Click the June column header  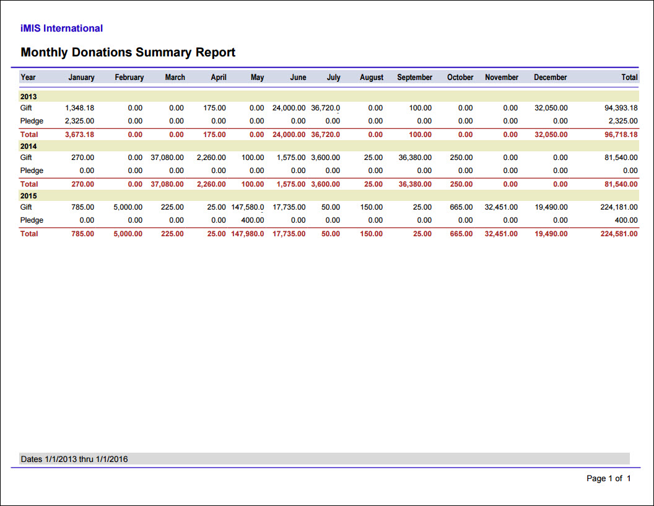[x=299, y=78]
